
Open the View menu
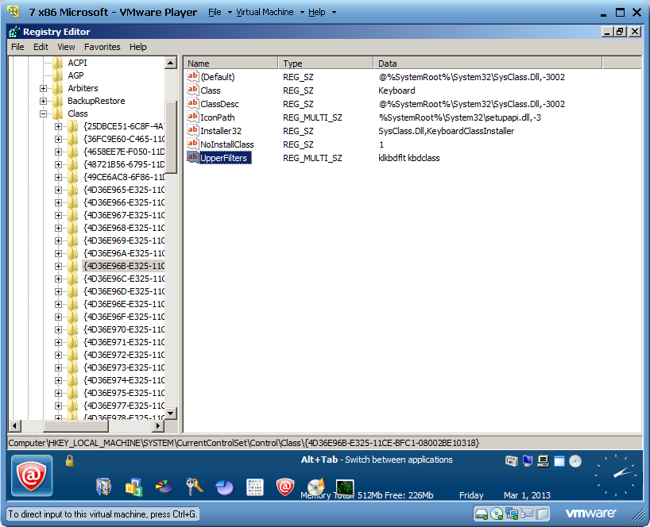coord(66,47)
